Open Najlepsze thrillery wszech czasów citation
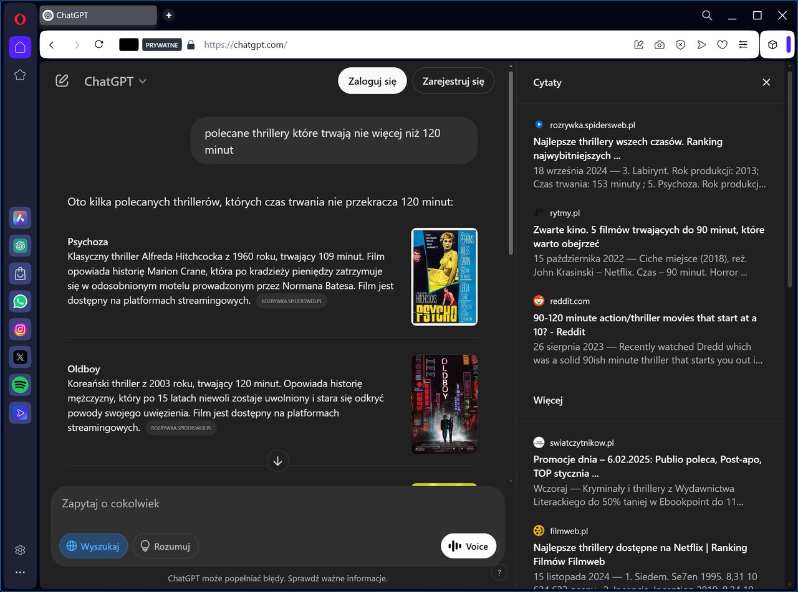This screenshot has width=798, height=592. pos(650,154)
